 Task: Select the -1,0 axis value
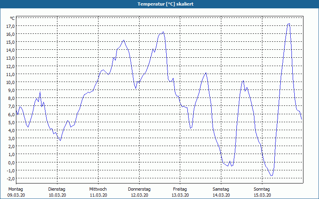[x=10, y=170]
